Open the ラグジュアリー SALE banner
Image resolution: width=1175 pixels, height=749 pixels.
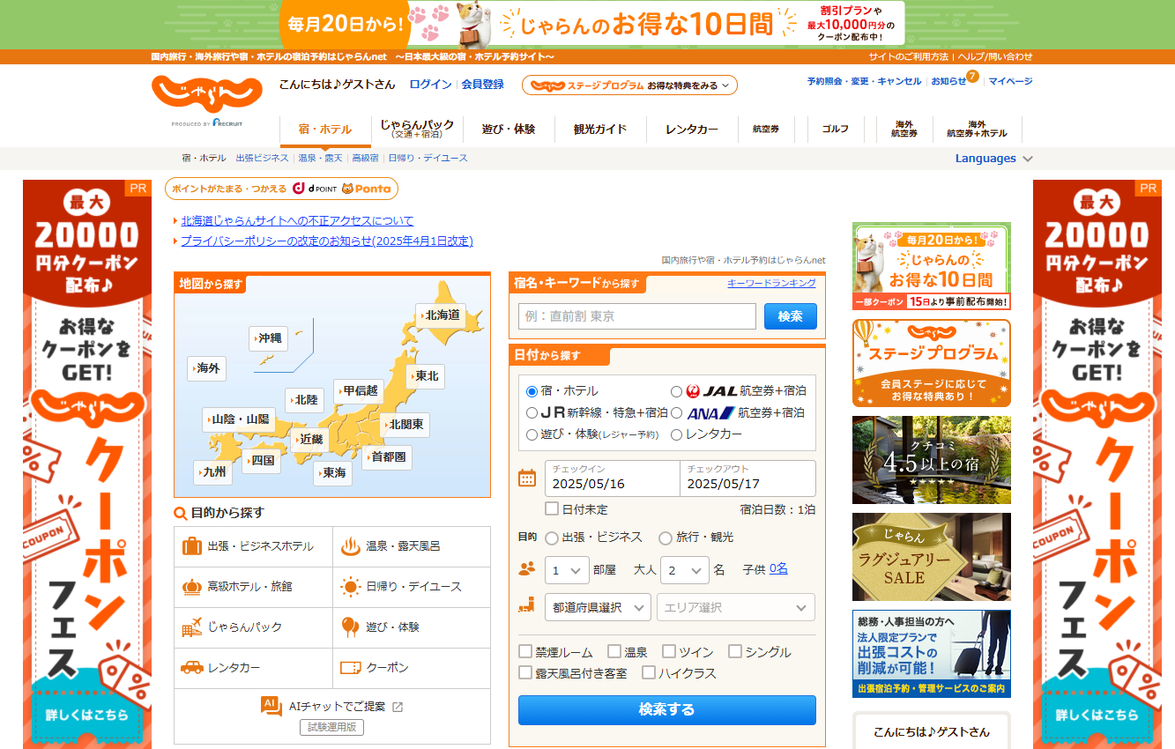coord(932,557)
